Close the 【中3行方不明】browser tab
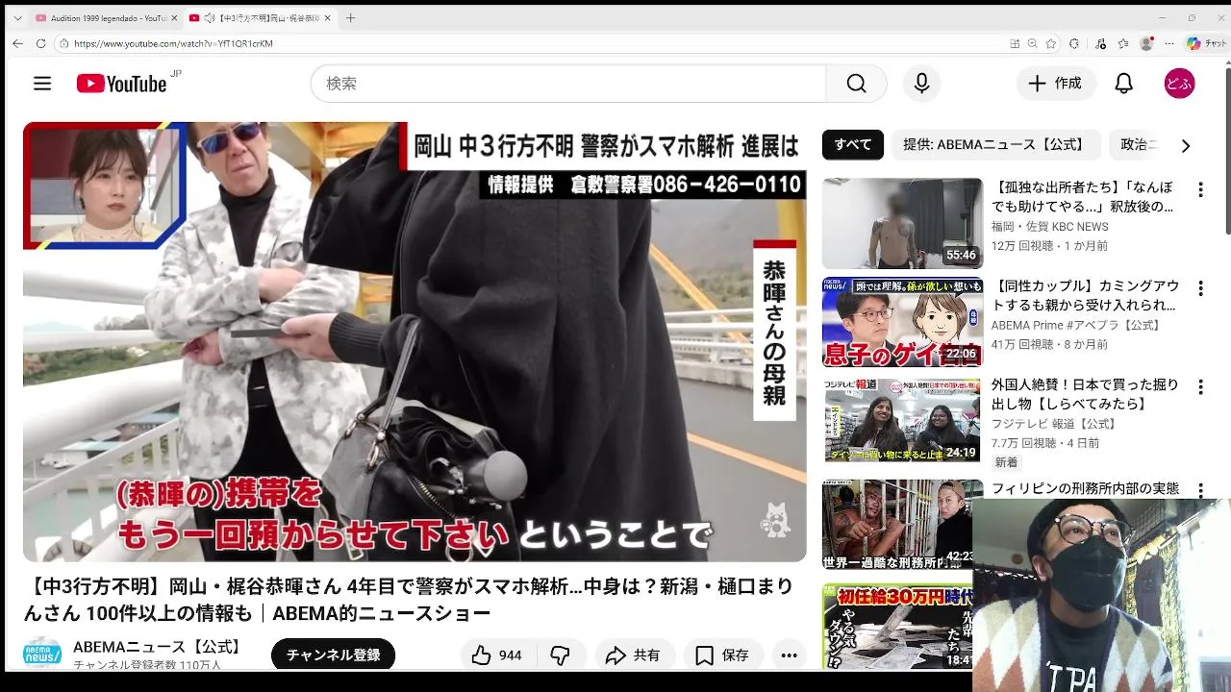The height and width of the screenshot is (692, 1231). [x=327, y=18]
